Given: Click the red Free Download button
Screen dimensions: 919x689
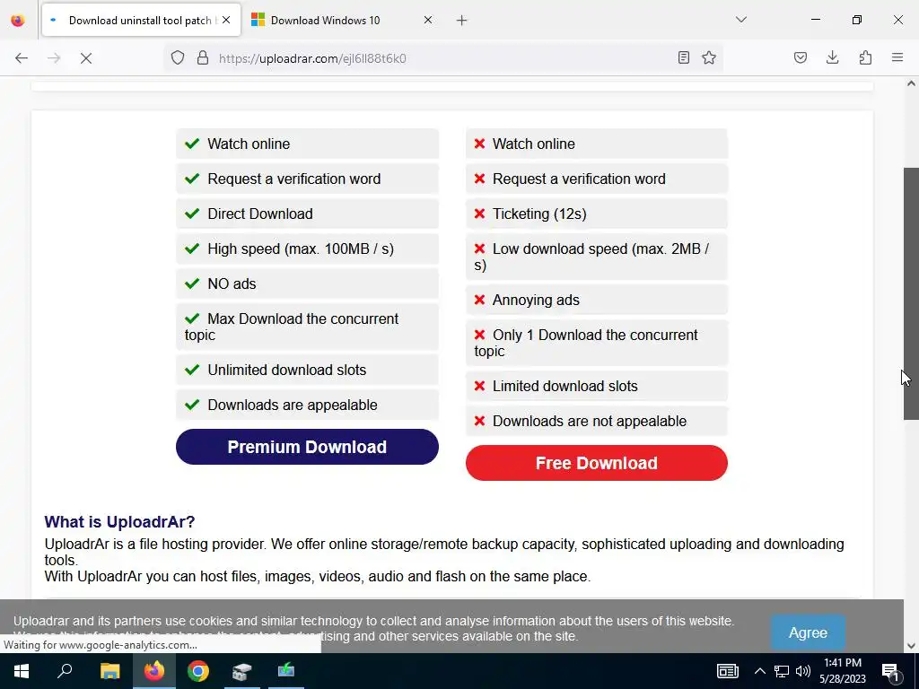Looking at the screenshot, I should click(x=597, y=463).
